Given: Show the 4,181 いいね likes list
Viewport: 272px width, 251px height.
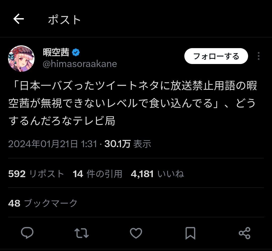Looking at the screenshot, I should coord(157,174).
